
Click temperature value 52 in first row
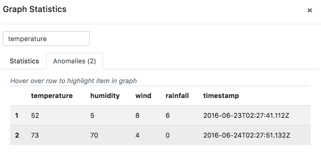[35, 115]
